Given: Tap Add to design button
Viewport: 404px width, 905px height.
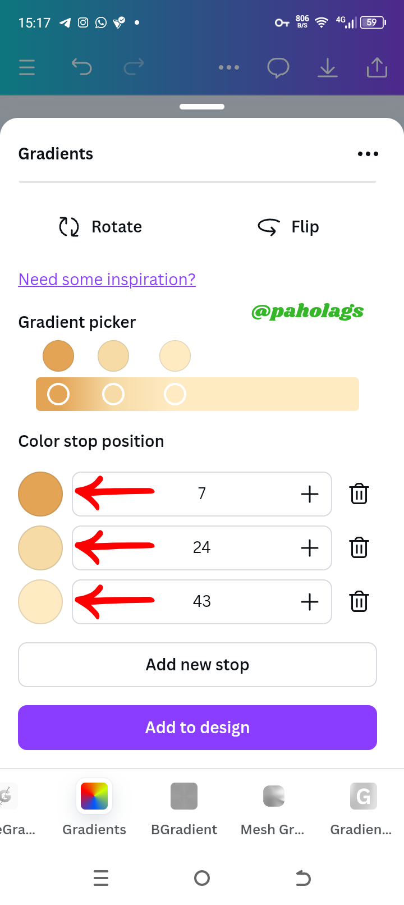Looking at the screenshot, I should [x=198, y=728].
